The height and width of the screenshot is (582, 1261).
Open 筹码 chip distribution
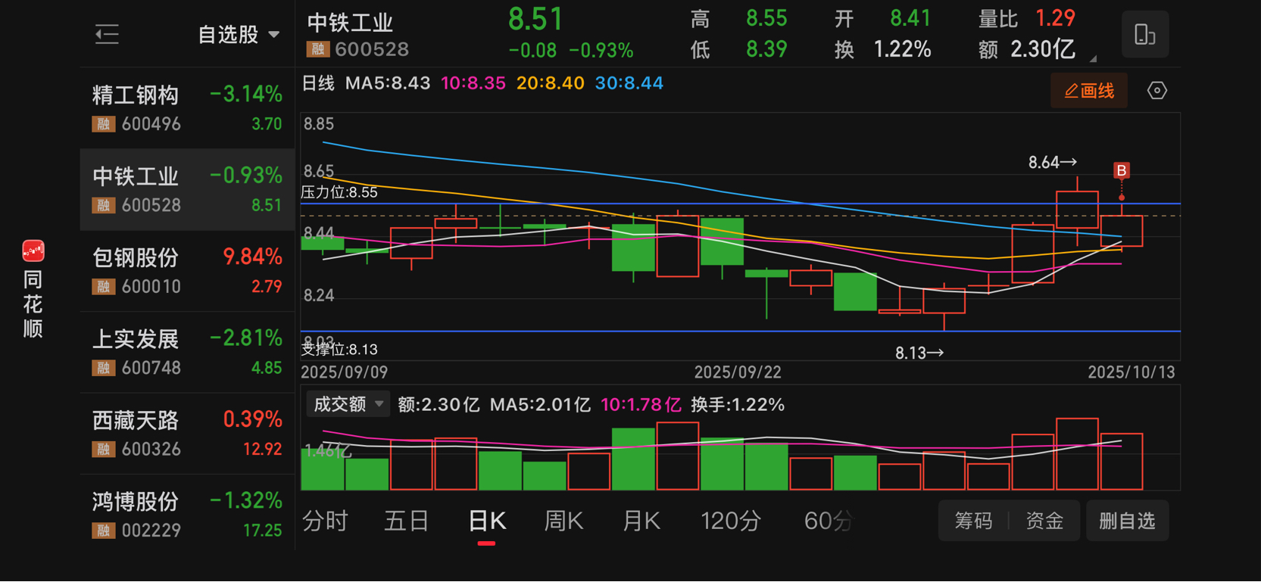pyautogui.click(x=973, y=521)
